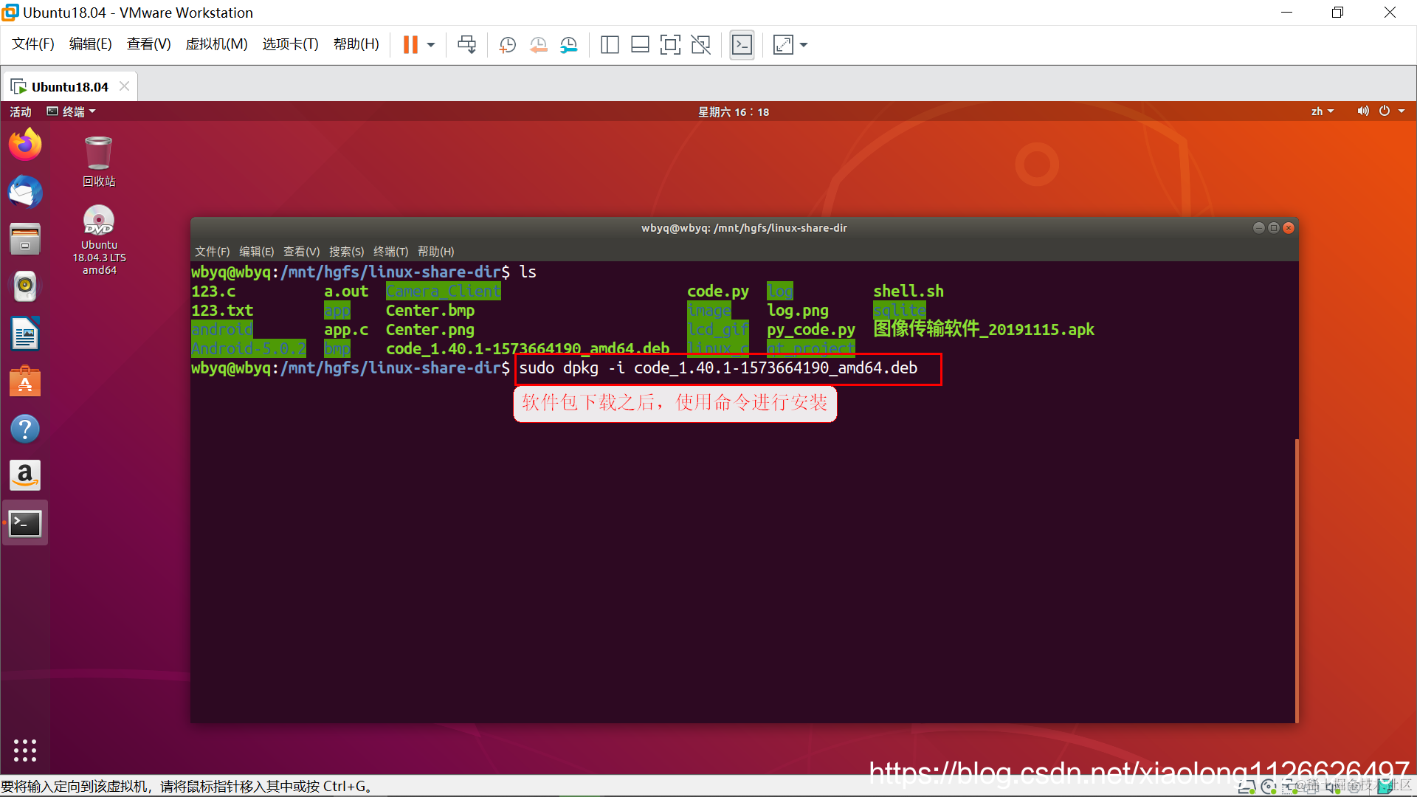Revert to the previous snapshot icon
Screen dimensions: 1417x797
pyautogui.click(x=538, y=45)
